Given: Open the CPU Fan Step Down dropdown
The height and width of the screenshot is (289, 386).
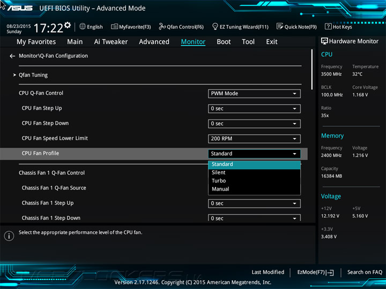Looking at the screenshot, I should pos(254,124).
